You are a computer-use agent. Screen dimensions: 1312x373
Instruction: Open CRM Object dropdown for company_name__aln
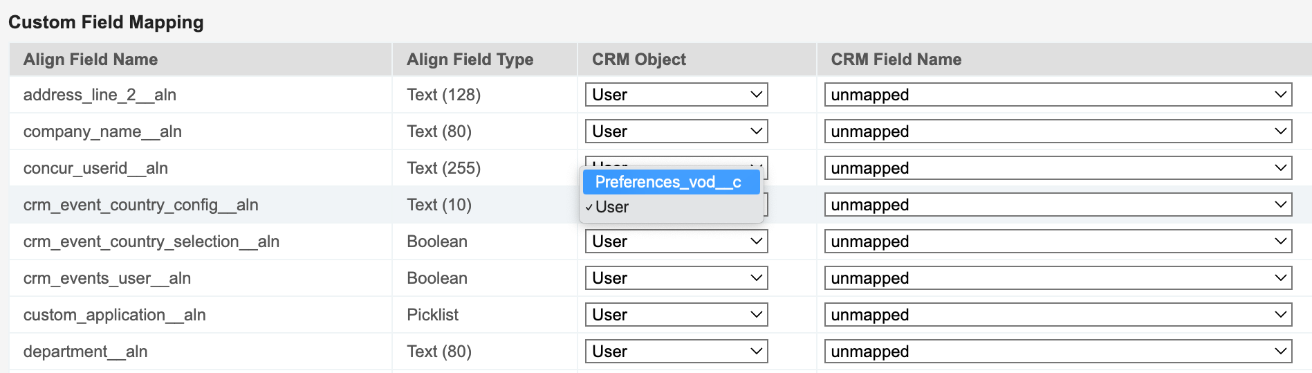point(676,131)
